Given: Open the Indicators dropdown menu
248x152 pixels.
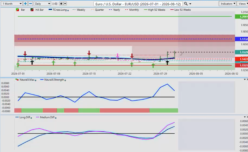Looking at the screenshot, I should pos(227,4).
